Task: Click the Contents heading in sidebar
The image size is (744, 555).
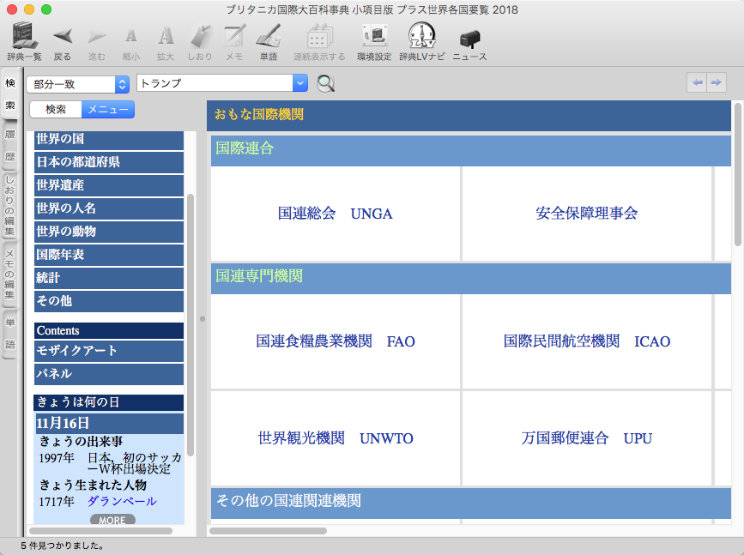Action: click(x=109, y=330)
